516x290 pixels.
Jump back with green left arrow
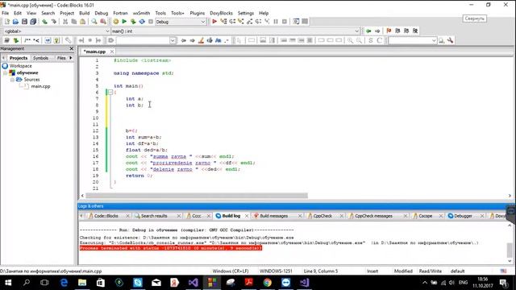[368, 31]
